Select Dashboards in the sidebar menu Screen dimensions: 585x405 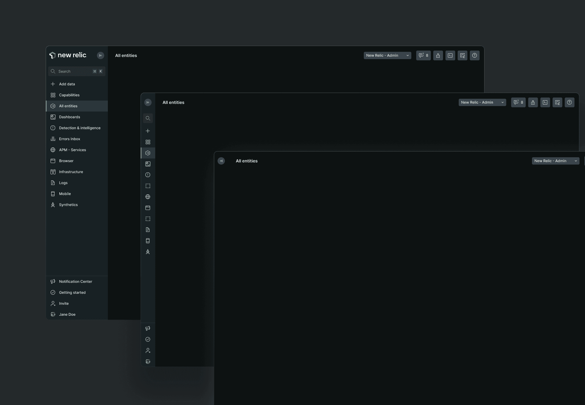point(69,117)
